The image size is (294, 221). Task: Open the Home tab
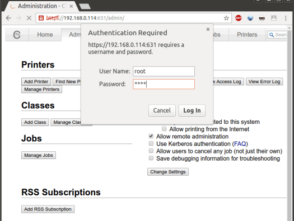(x=45, y=35)
